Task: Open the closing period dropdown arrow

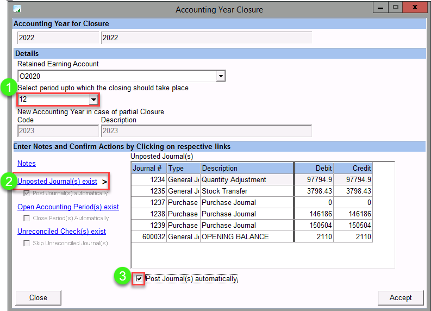Action: (x=93, y=99)
